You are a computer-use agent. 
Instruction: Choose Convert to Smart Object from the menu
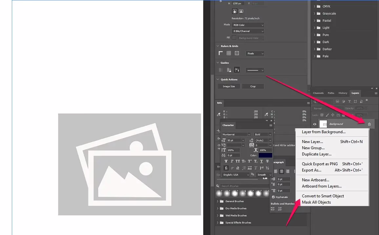point(322,196)
